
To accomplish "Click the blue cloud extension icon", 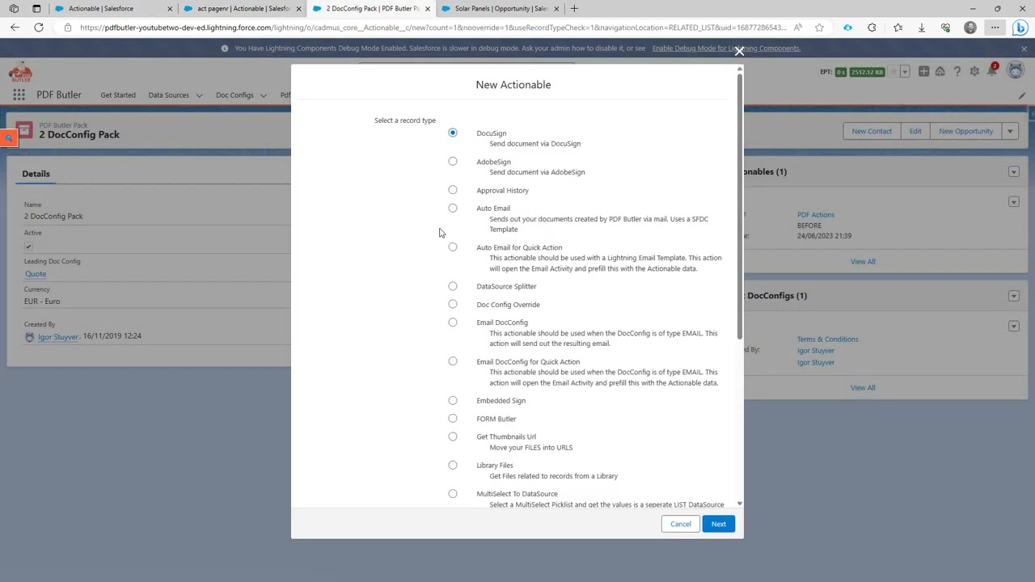I will click(x=847, y=27).
